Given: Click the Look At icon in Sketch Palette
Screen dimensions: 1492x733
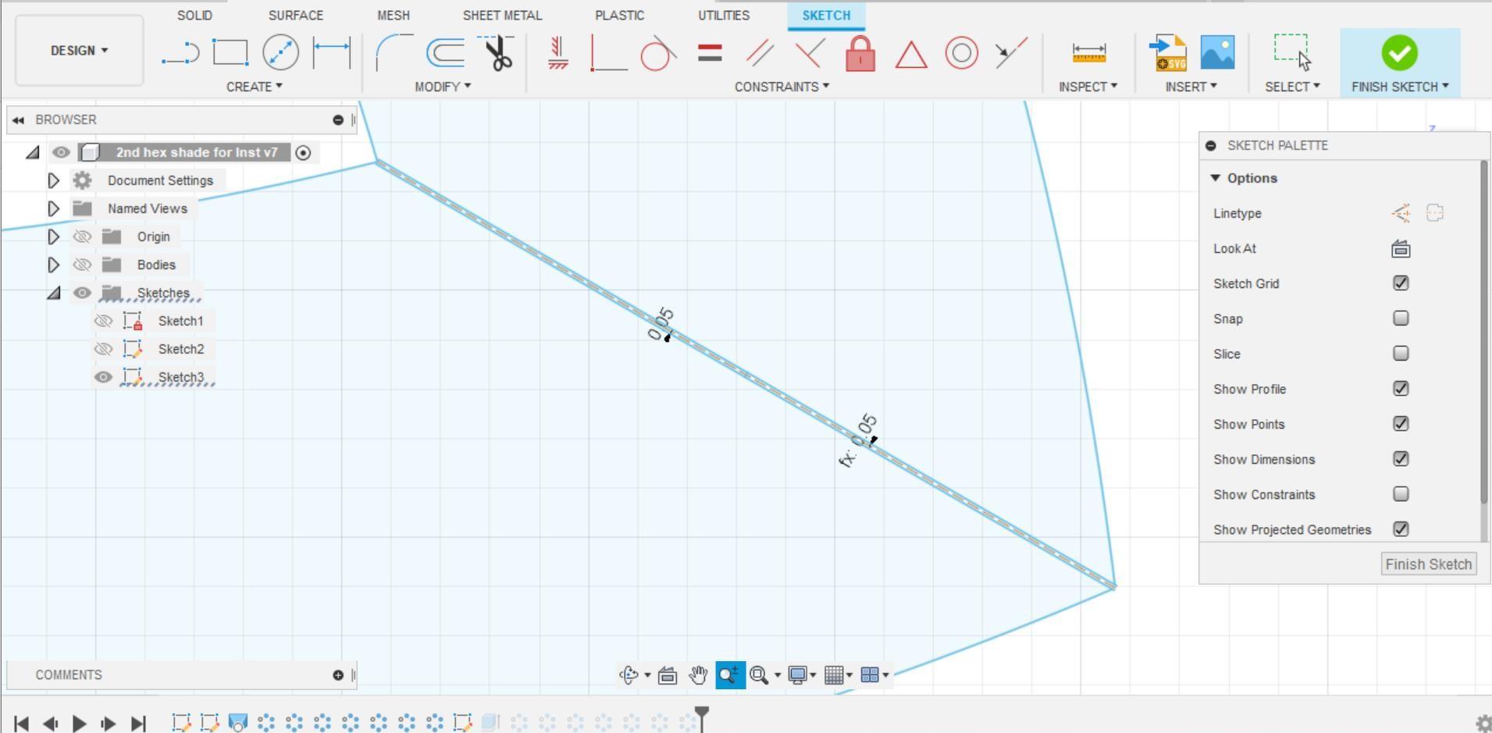Looking at the screenshot, I should (x=1401, y=249).
